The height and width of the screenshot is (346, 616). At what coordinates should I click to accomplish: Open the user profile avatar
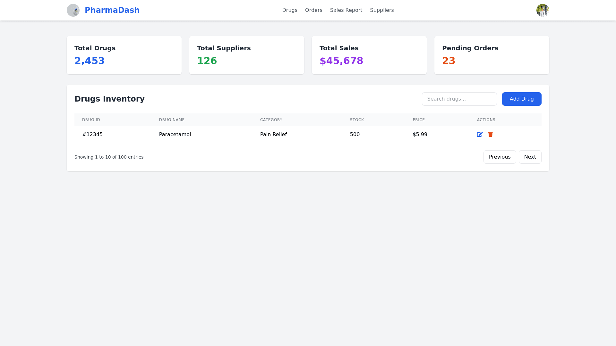click(x=543, y=10)
